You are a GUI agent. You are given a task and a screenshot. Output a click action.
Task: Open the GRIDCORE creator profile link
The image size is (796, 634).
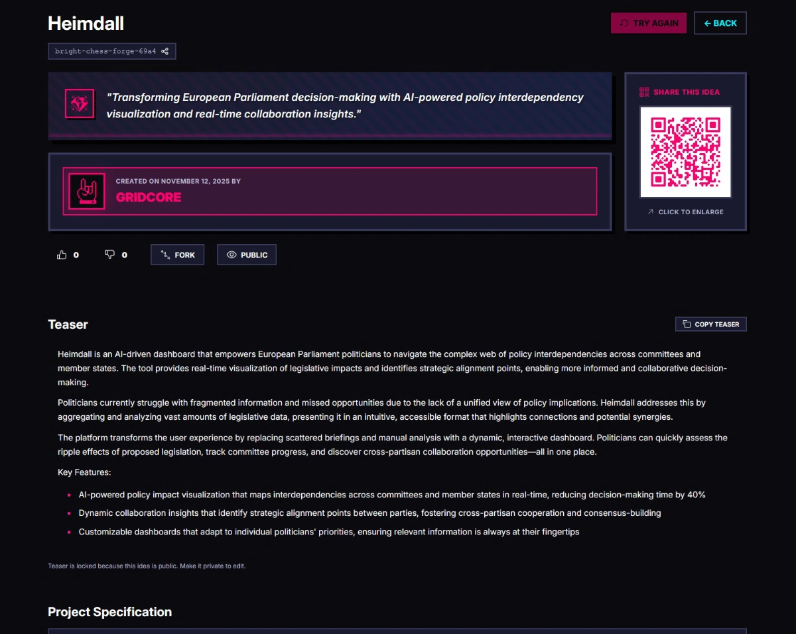(x=149, y=197)
